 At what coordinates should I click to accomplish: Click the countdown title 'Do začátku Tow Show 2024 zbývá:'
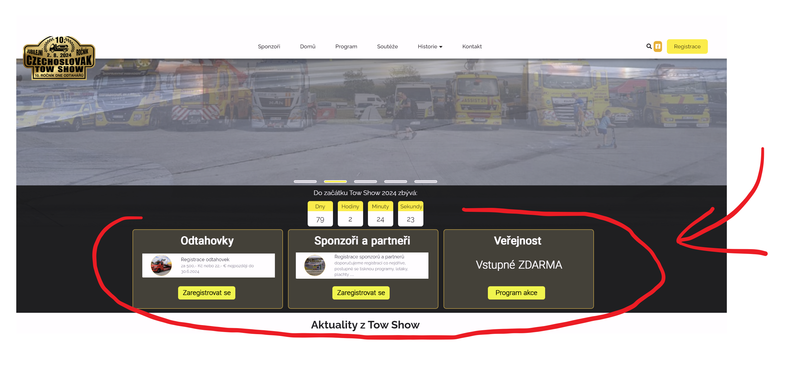(x=365, y=193)
